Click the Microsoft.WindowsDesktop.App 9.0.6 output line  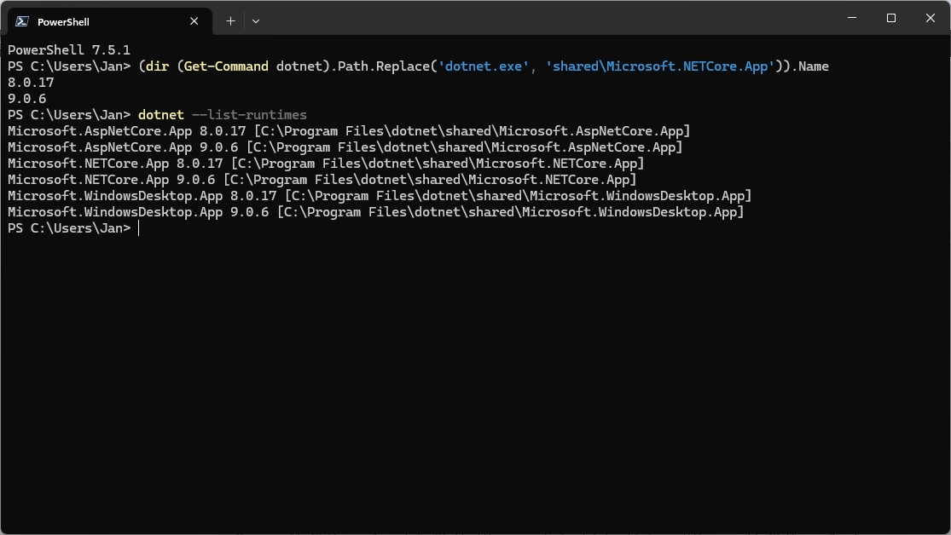tap(375, 212)
